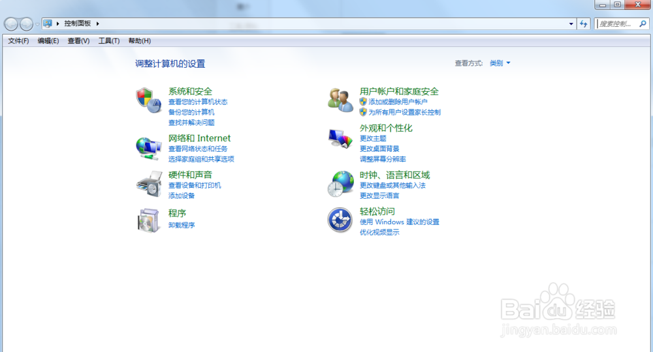Click the Back navigation arrow

click(11, 24)
